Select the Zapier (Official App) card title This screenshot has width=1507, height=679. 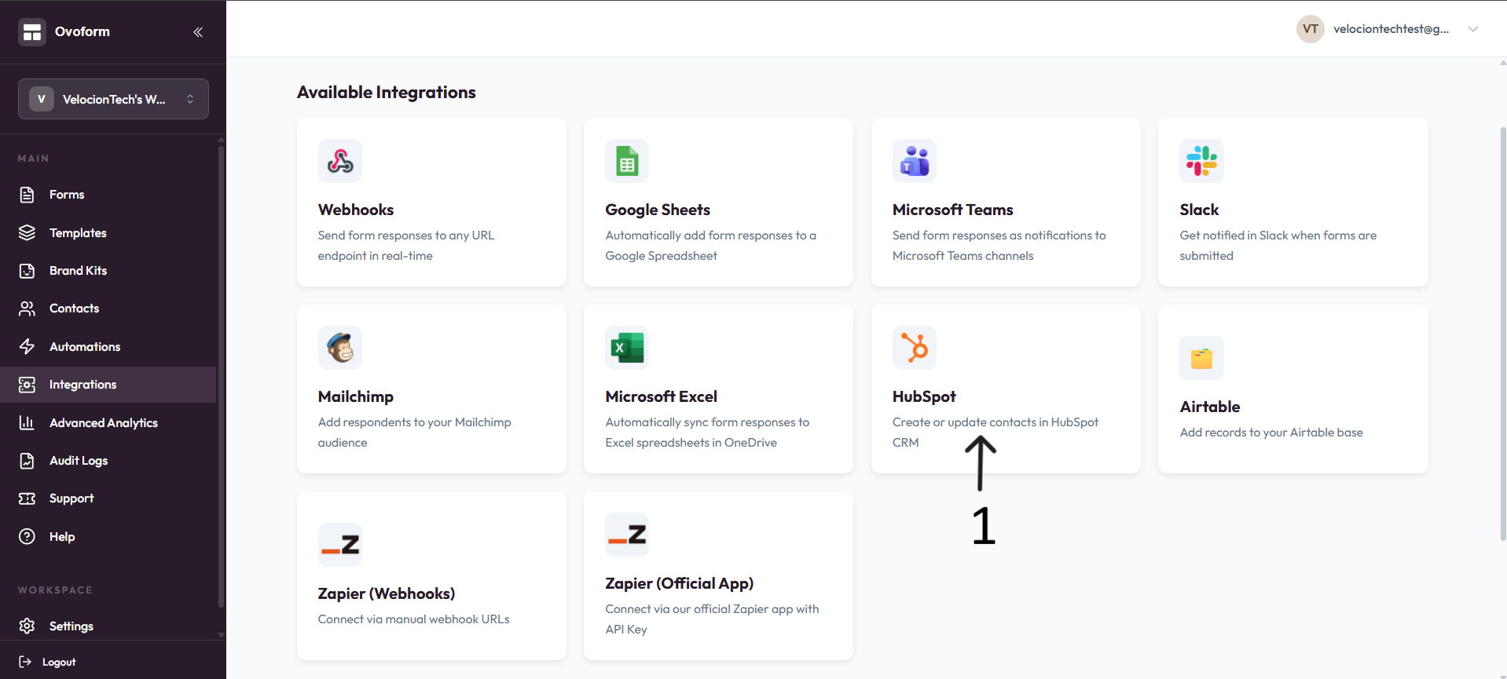[680, 583]
